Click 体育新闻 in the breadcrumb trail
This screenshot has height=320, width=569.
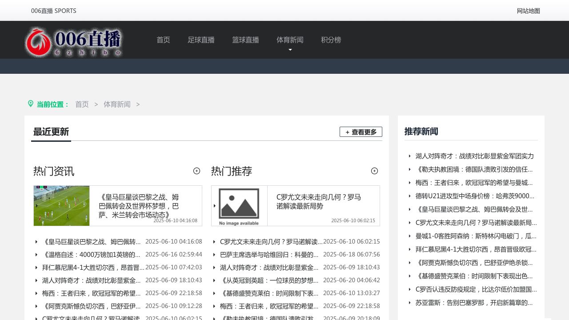tap(117, 104)
